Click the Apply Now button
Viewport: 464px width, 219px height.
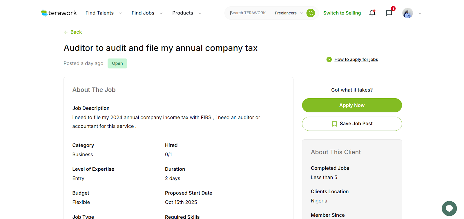(x=352, y=105)
